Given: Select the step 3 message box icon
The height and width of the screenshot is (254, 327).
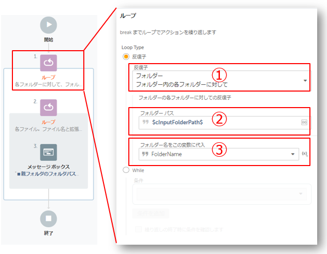Looking at the screenshot, I should pyautogui.click(x=49, y=152).
